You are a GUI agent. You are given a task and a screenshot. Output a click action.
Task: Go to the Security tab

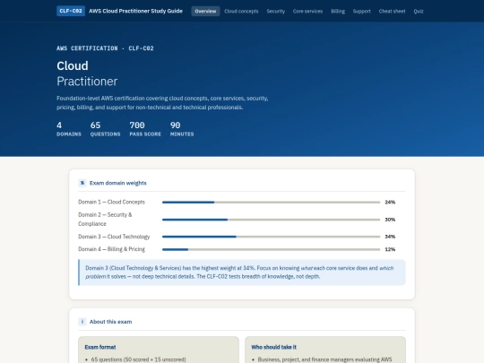[276, 11]
